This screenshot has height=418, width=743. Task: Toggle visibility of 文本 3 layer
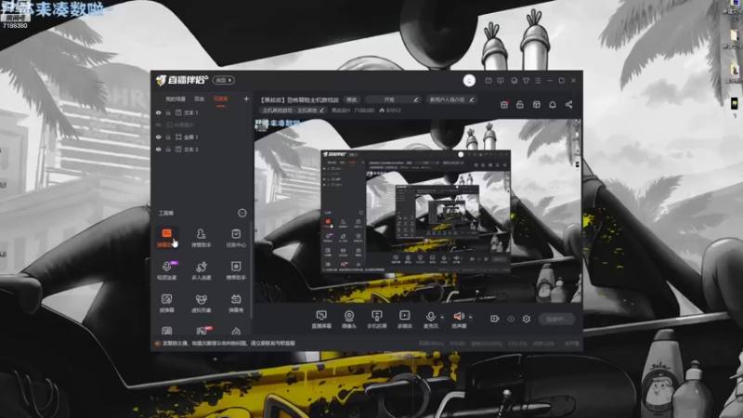click(158, 150)
